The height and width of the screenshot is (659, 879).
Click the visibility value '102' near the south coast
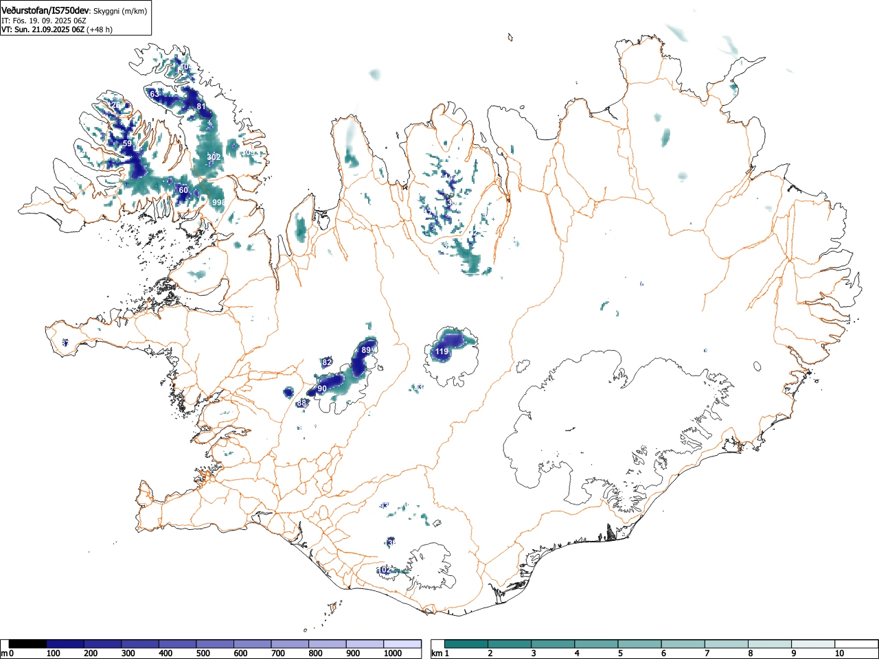[384, 570]
